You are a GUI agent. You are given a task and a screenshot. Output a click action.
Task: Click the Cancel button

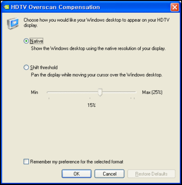[x=109, y=174]
